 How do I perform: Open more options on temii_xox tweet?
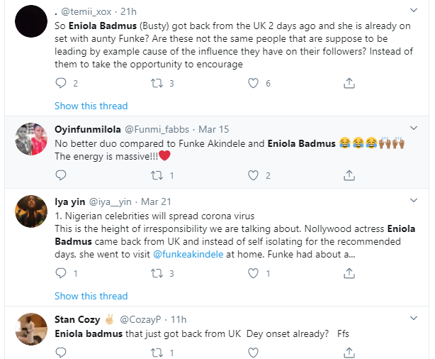click(416, 11)
